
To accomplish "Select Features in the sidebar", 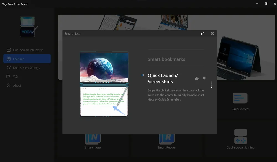I will (x=27, y=59).
